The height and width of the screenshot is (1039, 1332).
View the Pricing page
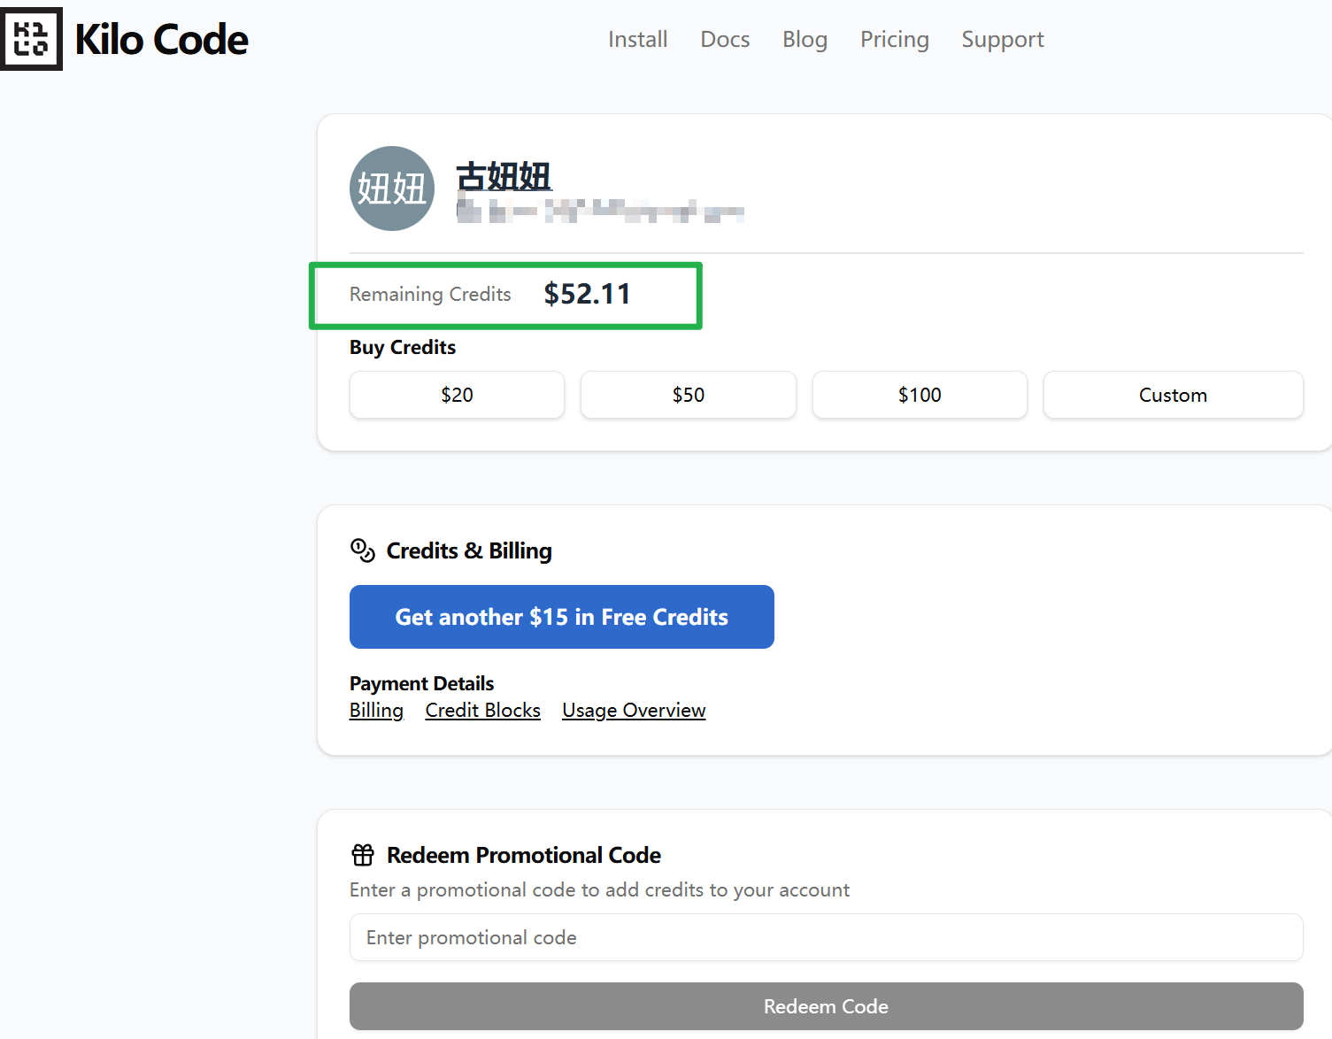894,40
